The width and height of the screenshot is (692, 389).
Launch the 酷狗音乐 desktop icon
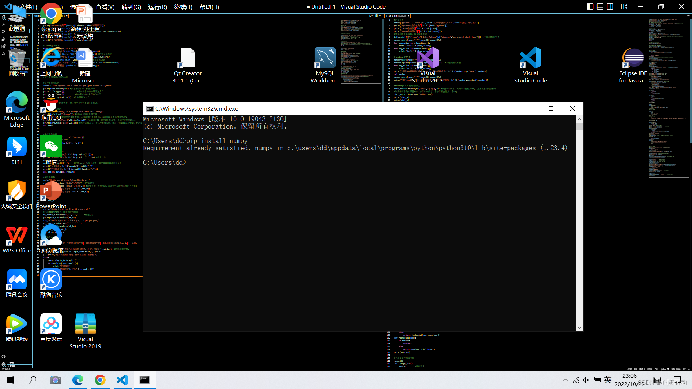click(51, 280)
